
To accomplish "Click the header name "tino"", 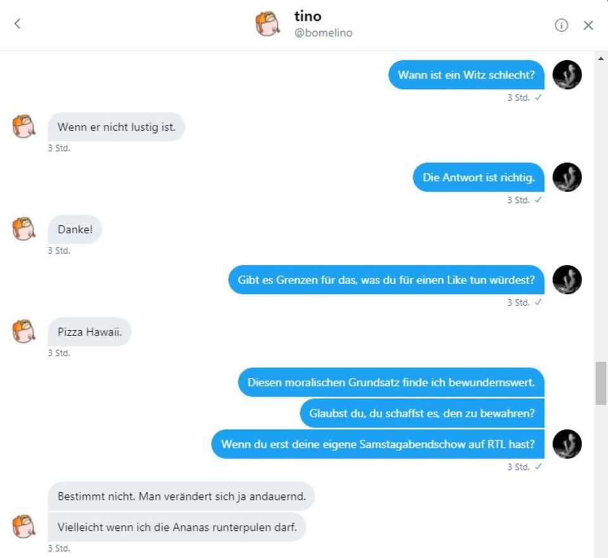I will coord(308,16).
